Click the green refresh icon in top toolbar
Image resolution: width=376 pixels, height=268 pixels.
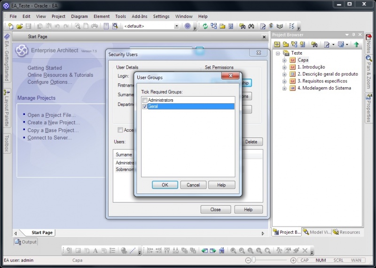tap(205, 26)
